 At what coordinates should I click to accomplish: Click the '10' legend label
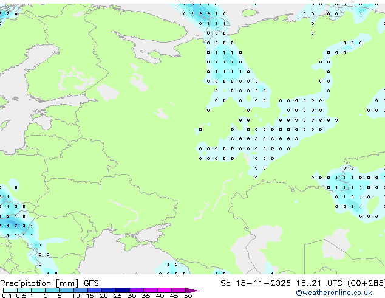[x=76, y=296]
